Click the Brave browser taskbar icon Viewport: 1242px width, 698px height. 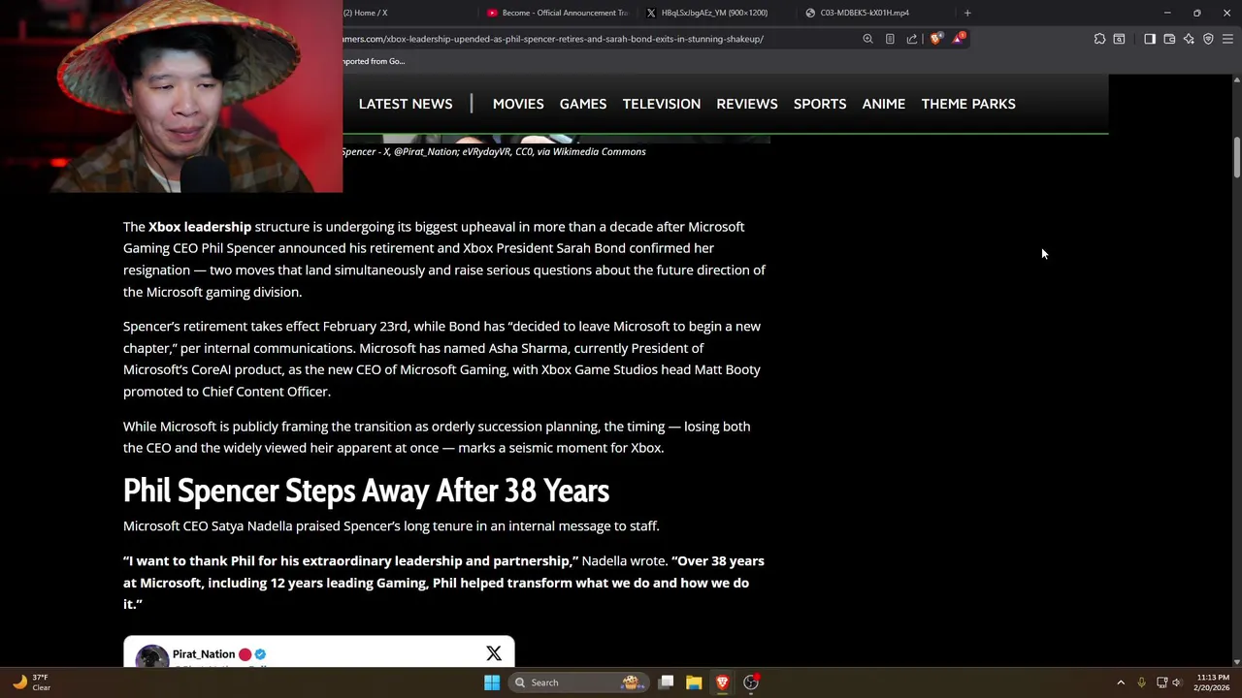click(722, 682)
